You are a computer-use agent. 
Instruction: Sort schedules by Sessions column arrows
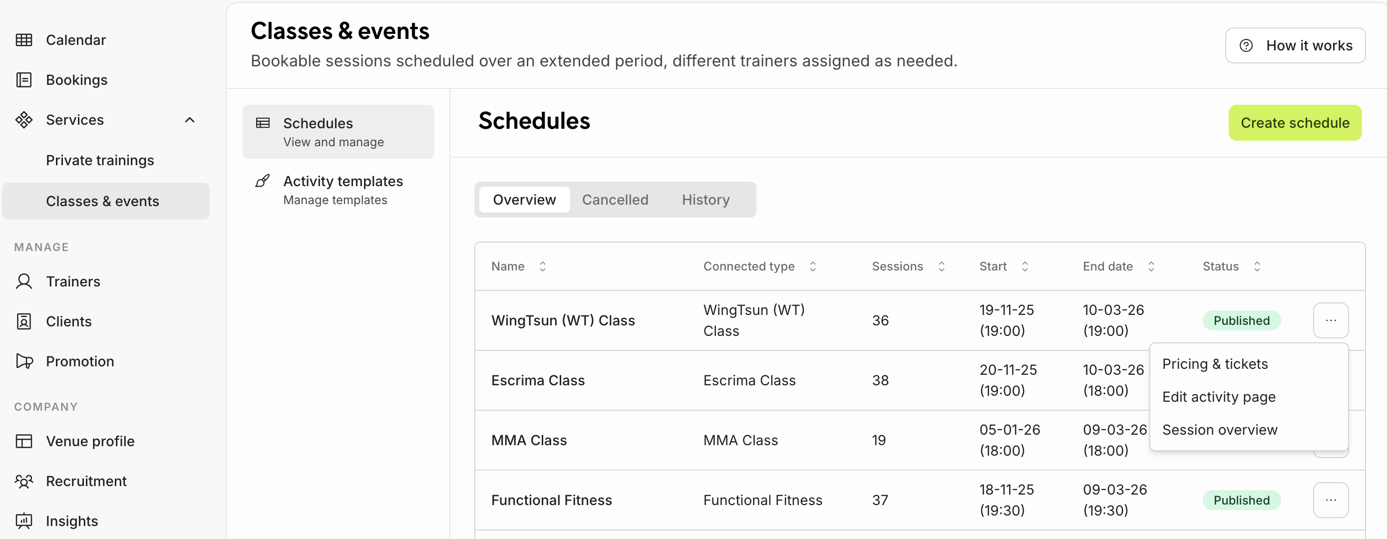(941, 267)
